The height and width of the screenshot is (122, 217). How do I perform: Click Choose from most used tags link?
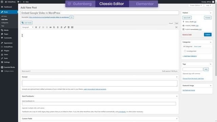[193, 79]
